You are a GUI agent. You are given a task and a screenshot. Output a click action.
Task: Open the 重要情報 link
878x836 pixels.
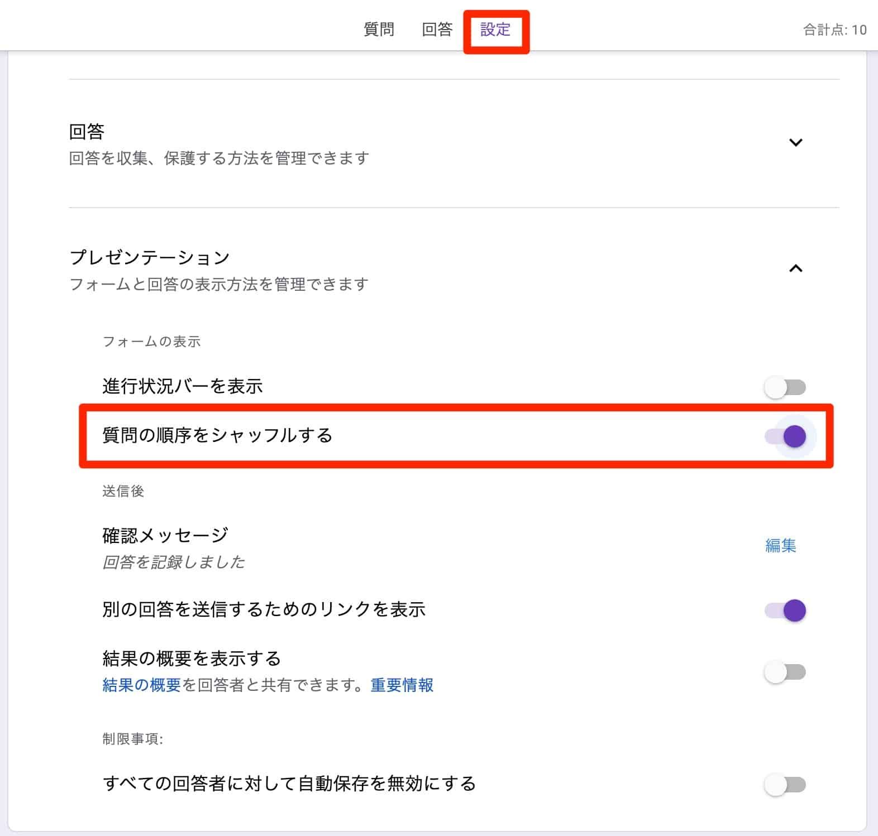tap(402, 685)
